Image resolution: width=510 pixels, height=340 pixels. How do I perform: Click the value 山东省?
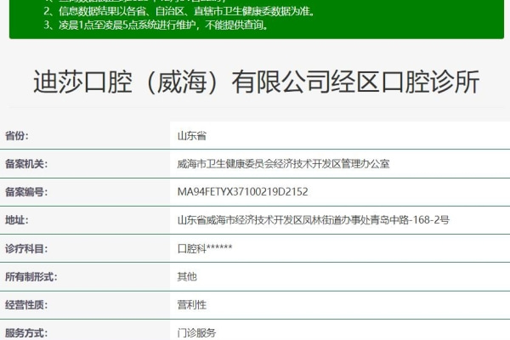pos(192,136)
